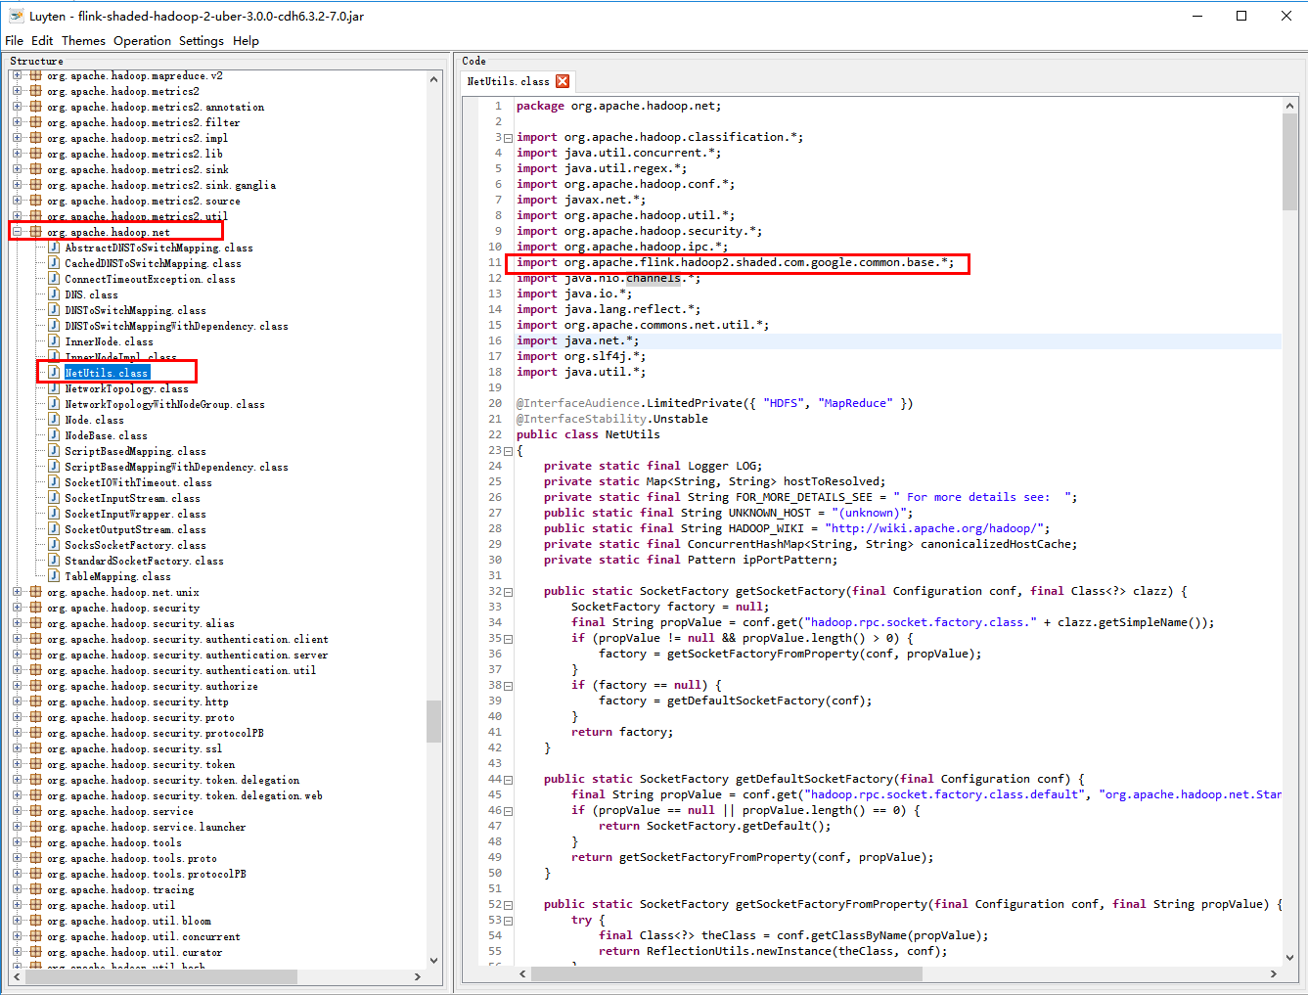Click the Luyten icon in the title bar
This screenshot has height=995, width=1308.
[x=16, y=15]
